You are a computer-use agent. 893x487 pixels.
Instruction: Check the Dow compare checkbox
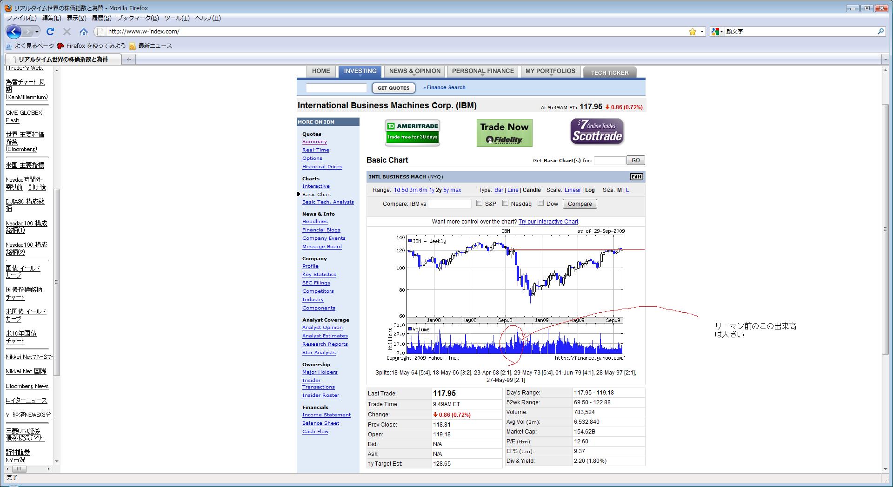click(x=540, y=203)
